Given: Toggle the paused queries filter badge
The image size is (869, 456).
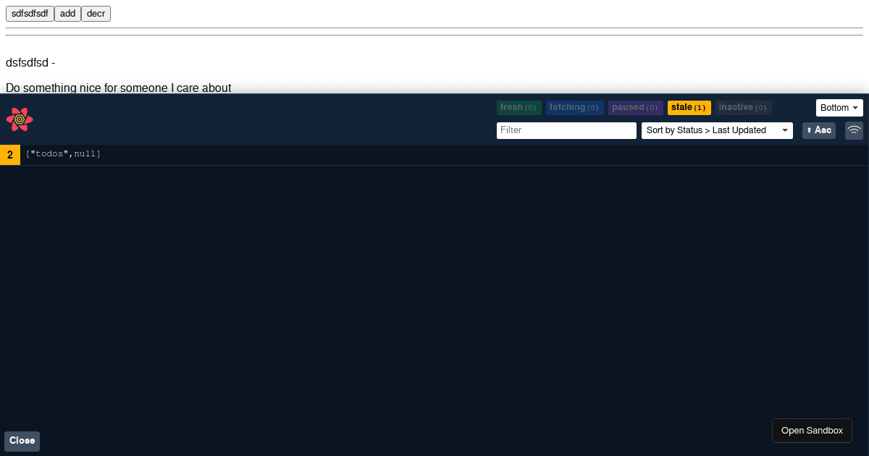Looking at the screenshot, I should [x=636, y=108].
